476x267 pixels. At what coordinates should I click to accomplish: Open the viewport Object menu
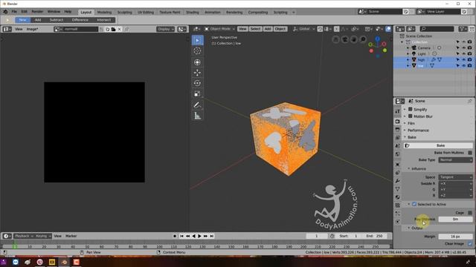280,29
